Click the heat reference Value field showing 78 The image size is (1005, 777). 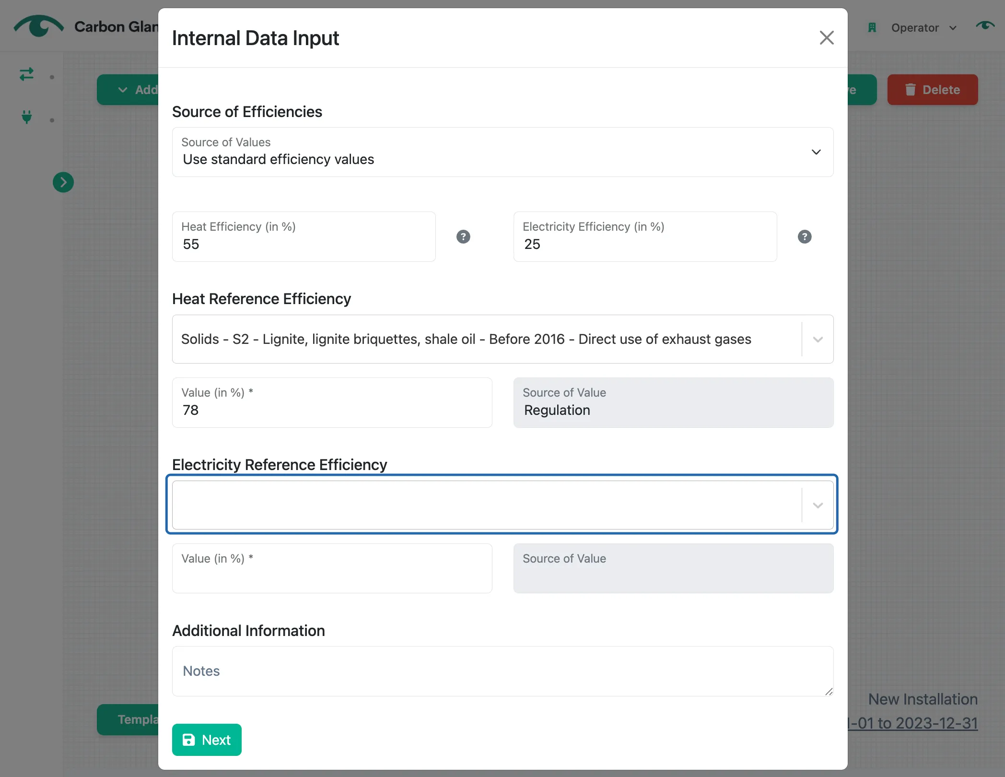point(332,402)
